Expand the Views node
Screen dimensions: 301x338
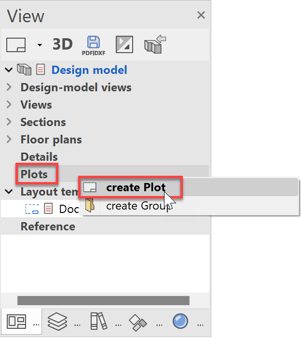pyautogui.click(x=9, y=105)
